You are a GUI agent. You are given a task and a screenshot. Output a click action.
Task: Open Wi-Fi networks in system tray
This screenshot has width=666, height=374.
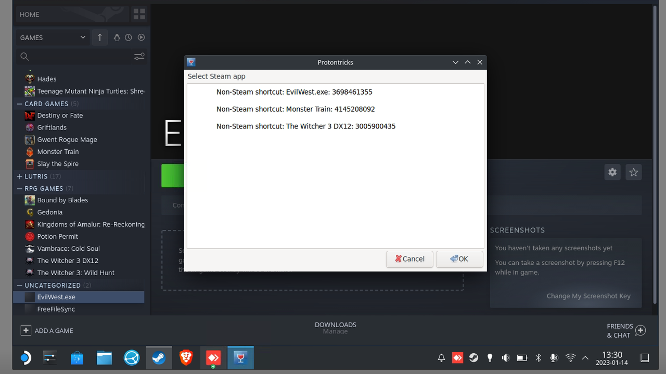[571, 358]
